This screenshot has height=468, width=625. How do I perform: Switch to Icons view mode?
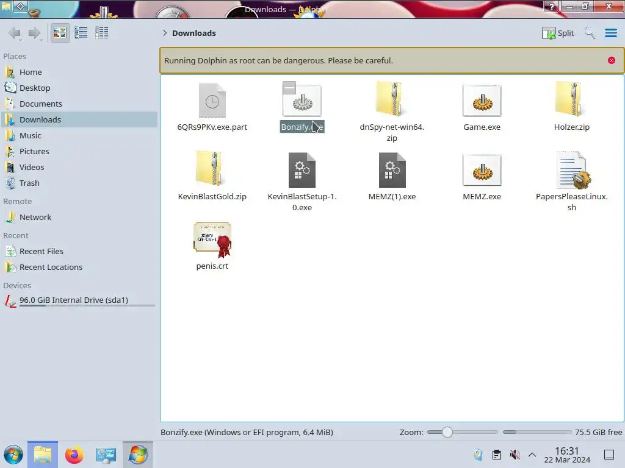click(60, 33)
